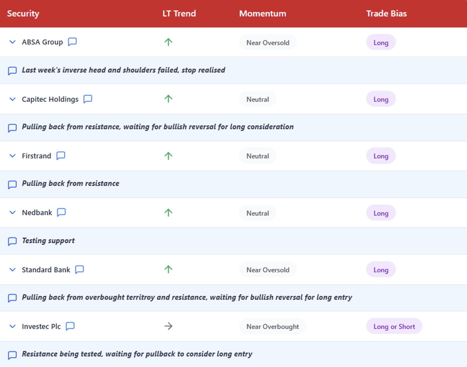This screenshot has width=467, height=367.
Task: Open comment icon next to Capitec Holdings
Action: [88, 99]
